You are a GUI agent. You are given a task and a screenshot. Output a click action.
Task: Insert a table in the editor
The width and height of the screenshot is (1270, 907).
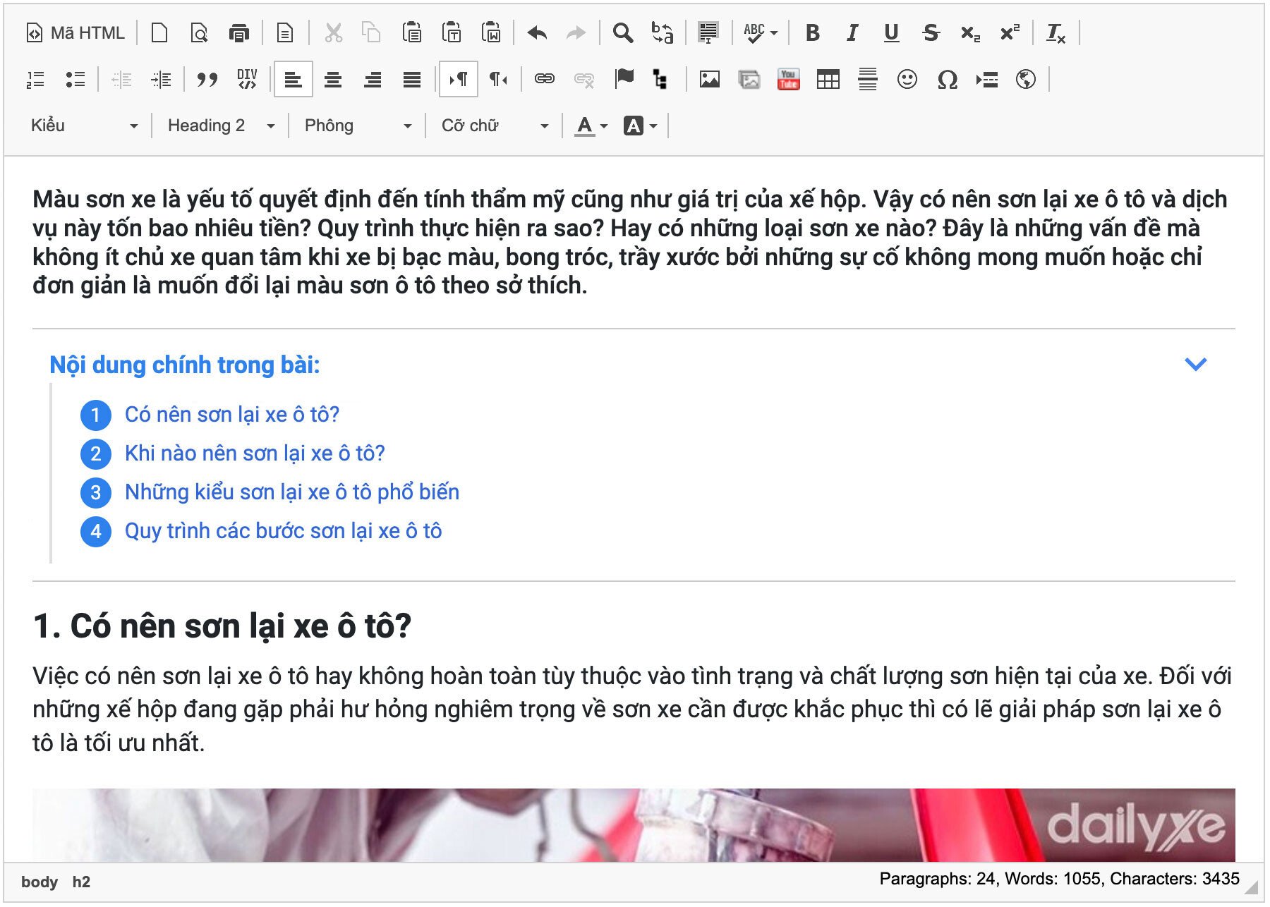(828, 79)
